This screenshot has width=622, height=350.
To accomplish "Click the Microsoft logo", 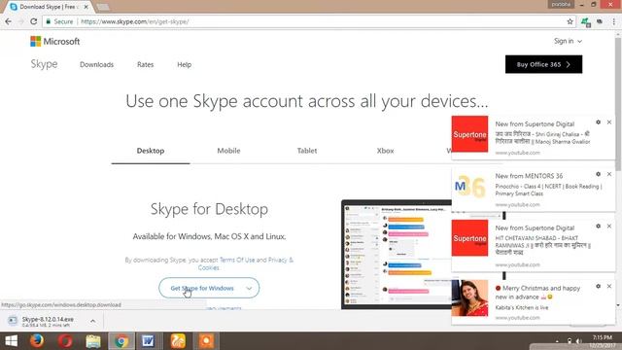I will pos(55,41).
